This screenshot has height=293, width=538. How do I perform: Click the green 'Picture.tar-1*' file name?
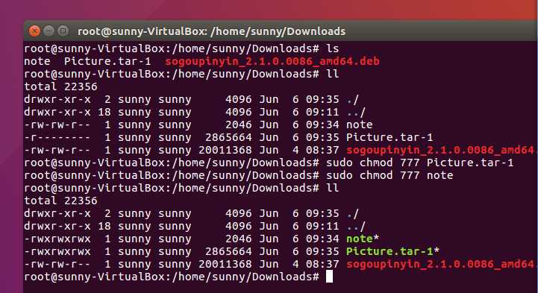[x=392, y=251]
